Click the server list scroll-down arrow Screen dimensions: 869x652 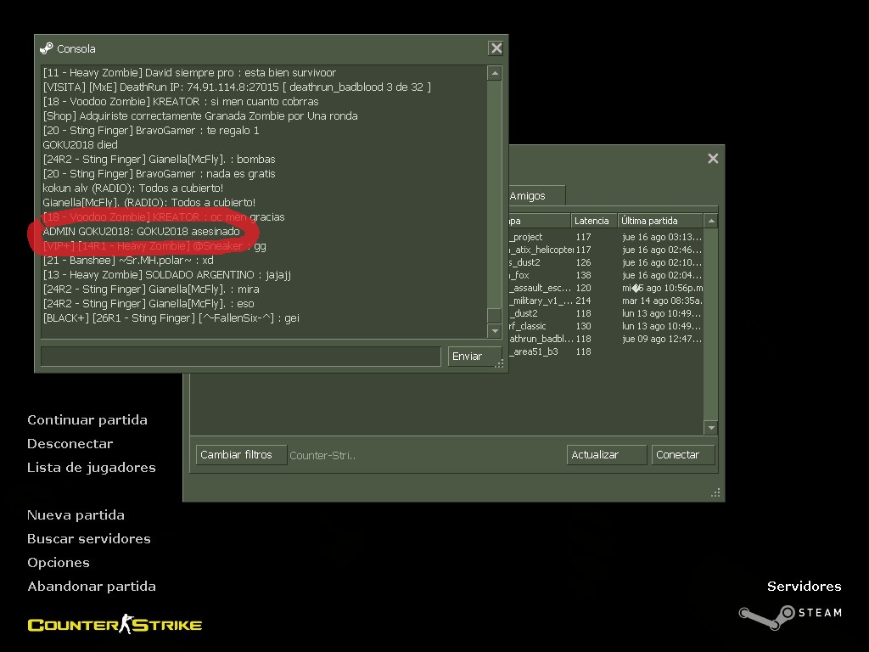point(711,428)
